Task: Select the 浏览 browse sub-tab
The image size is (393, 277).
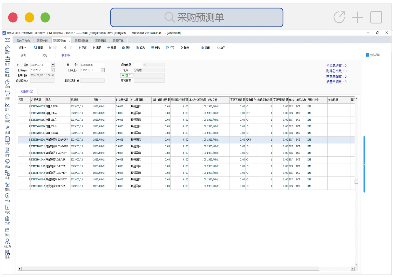Action: pyautogui.click(x=44, y=55)
